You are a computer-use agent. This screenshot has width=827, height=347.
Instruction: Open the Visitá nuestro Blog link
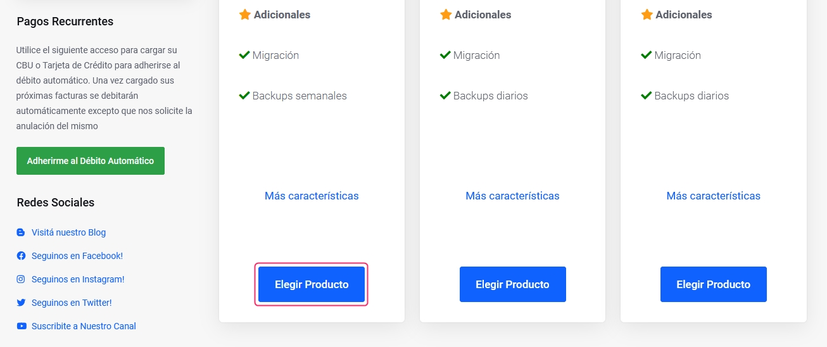click(x=68, y=232)
